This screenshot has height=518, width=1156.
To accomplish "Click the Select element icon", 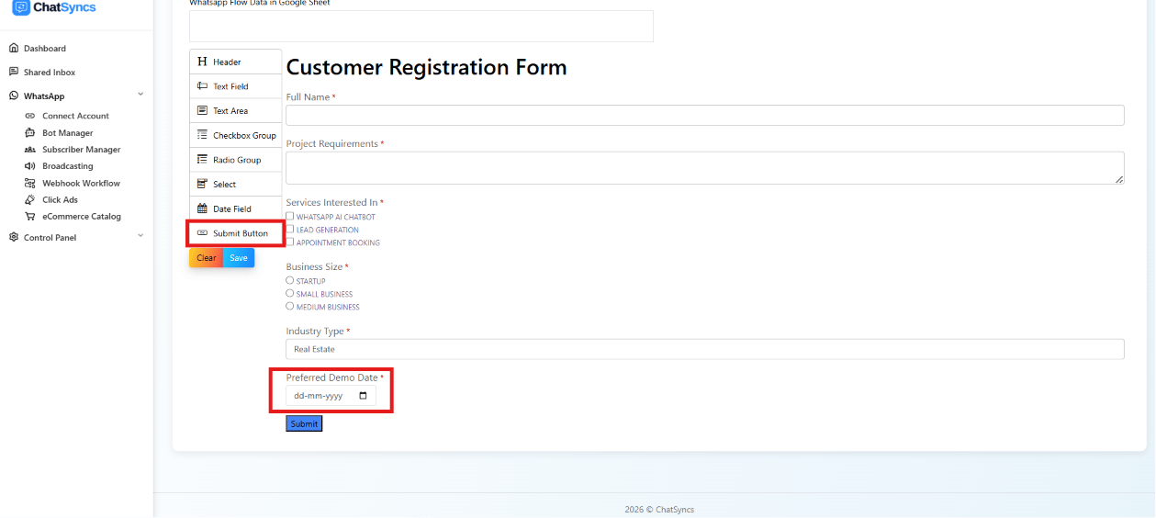I will pyautogui.click(x=202, y=184).
